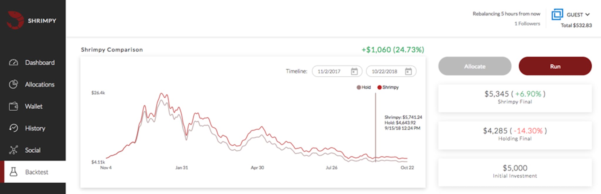Click the Backtest flask icon
The image size is (601, 194).
pos(13,172)
